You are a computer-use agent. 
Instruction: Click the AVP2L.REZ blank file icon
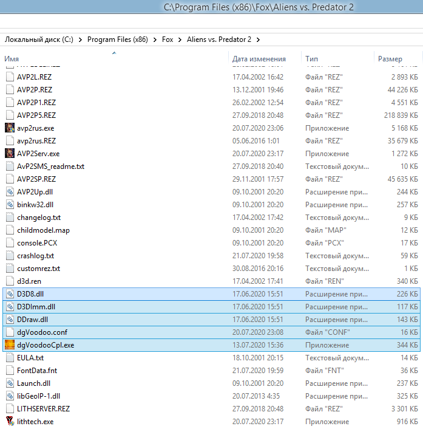tap(10, 77)
